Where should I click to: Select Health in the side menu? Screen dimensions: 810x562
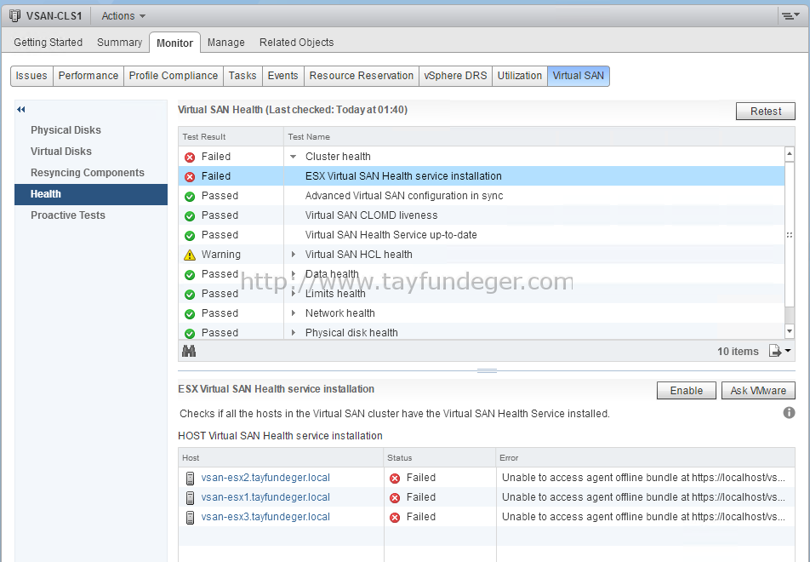[x=91, y=194]
